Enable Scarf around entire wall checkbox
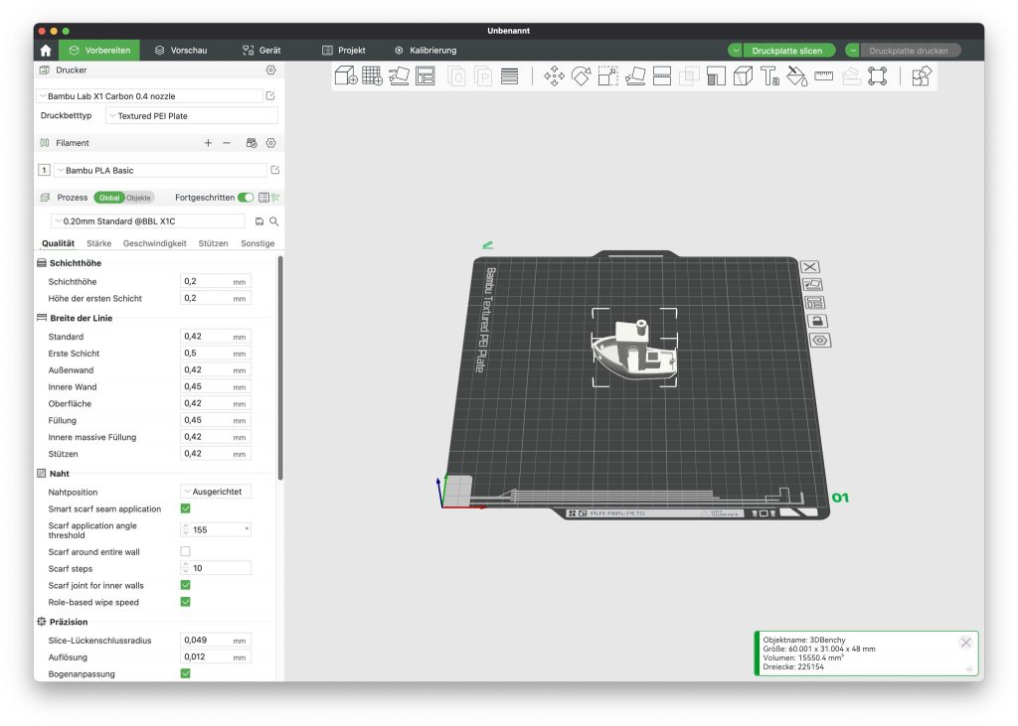The height and width of the screenshot is (726, 1018). click(185, 551)
